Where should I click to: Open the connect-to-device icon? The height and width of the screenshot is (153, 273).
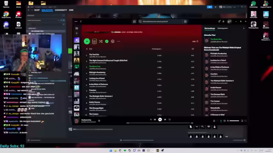coord(224,121)
